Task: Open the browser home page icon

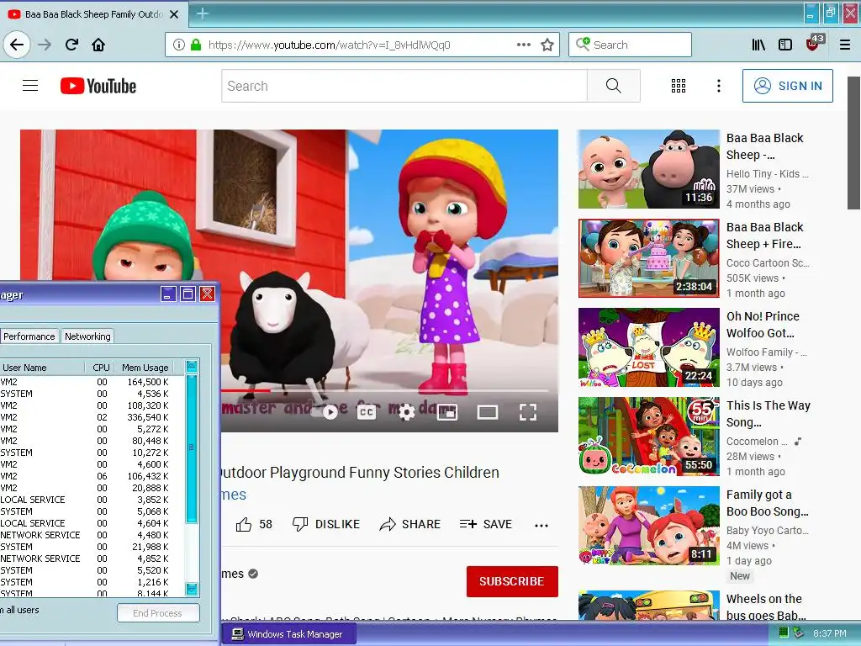Action: [98, 45]
